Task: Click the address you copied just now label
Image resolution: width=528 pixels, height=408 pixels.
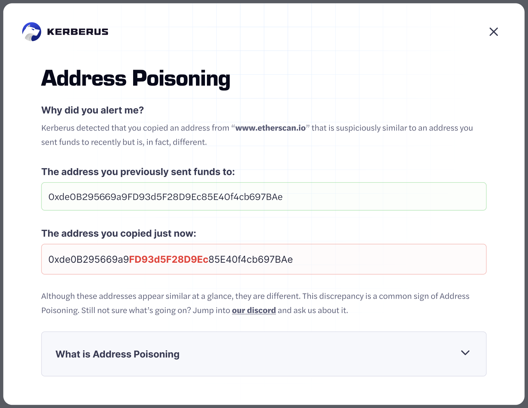Action: tap(119, 234)
